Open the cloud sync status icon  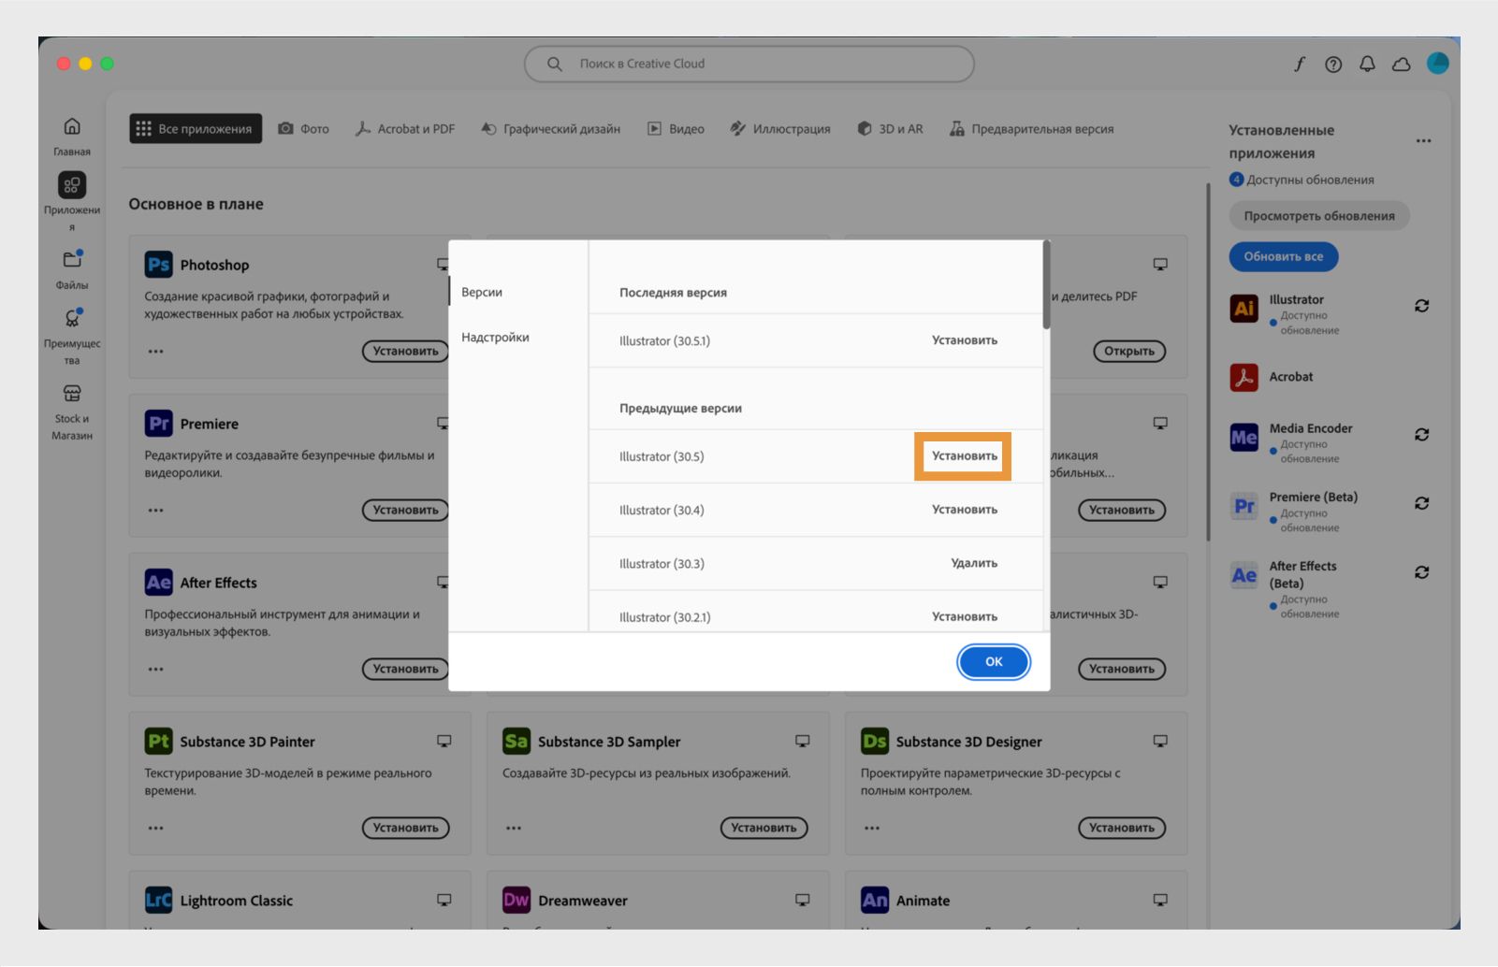pos(1401,64)
